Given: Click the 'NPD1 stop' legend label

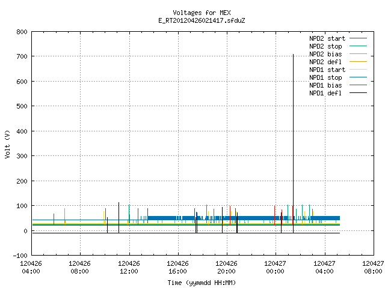Looking at the screenshot, I should tap(325, 77).
